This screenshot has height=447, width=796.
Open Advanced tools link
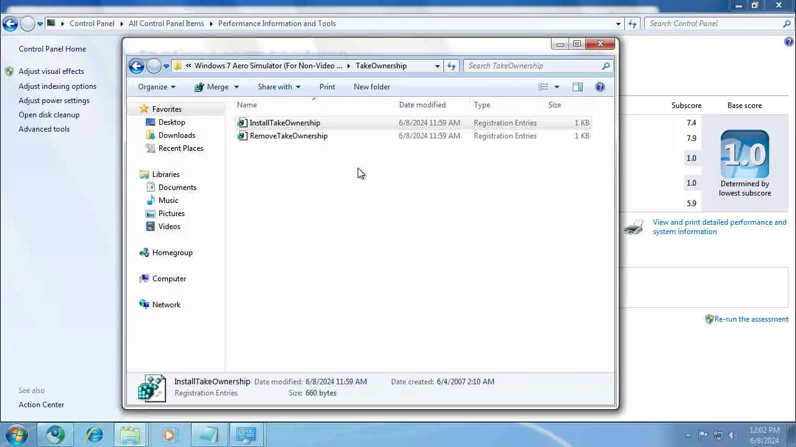(44, 129)
